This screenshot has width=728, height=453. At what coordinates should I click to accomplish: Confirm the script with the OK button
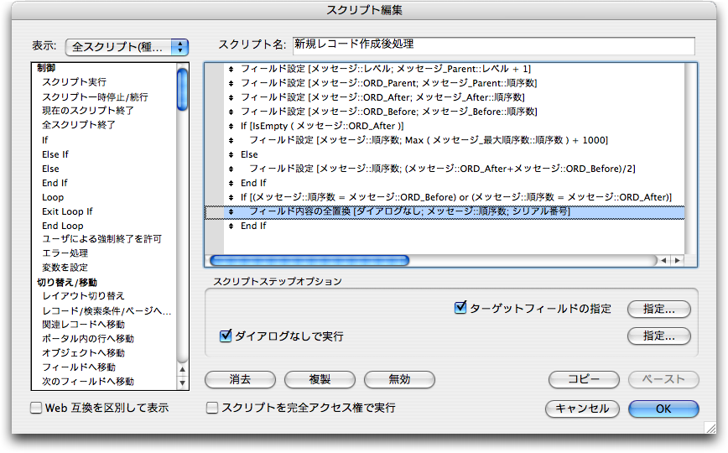click(663, 409)
